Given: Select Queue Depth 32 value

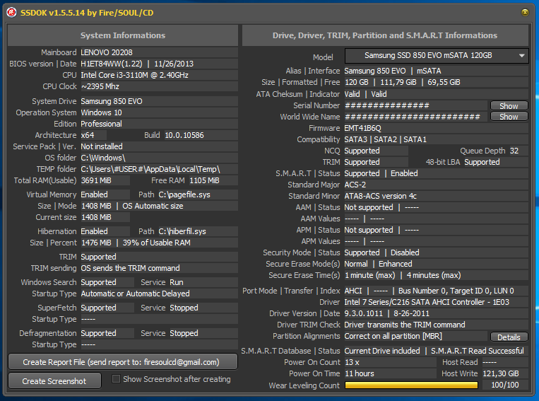Looking at the screenshot, I should (514, 151).
